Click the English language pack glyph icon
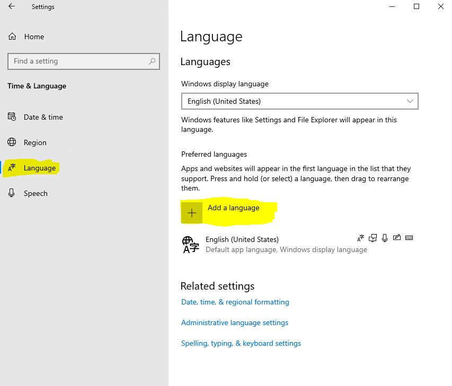Screen dimensions: 452x386 pyautogui.click(x=191, y=245)
